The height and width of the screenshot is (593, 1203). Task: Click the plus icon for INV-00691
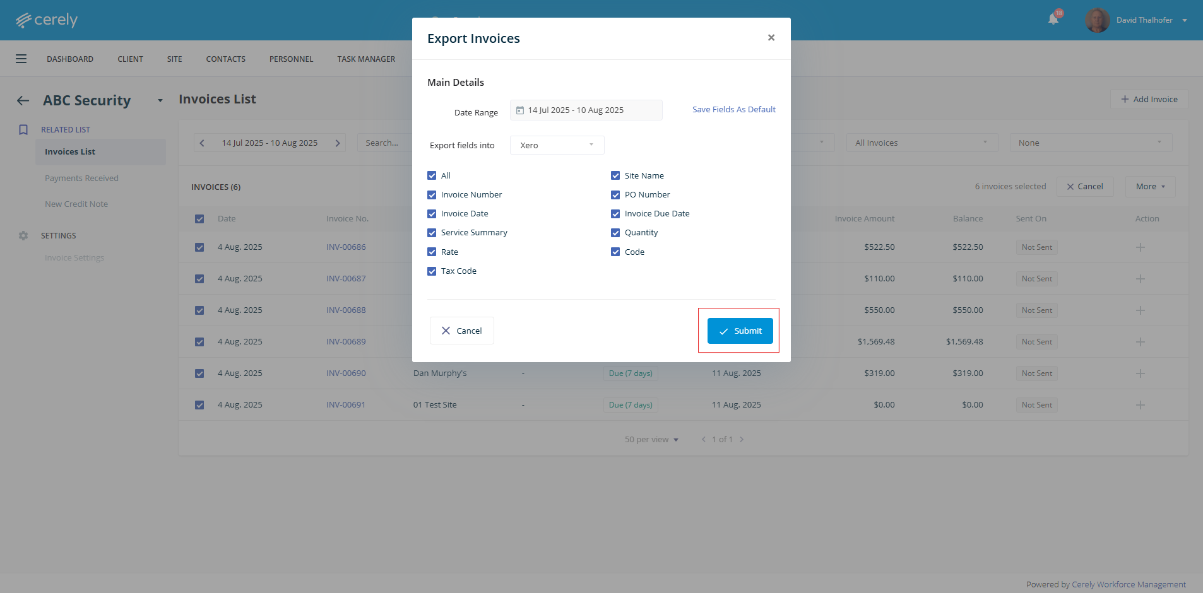tap(1141, 405)
